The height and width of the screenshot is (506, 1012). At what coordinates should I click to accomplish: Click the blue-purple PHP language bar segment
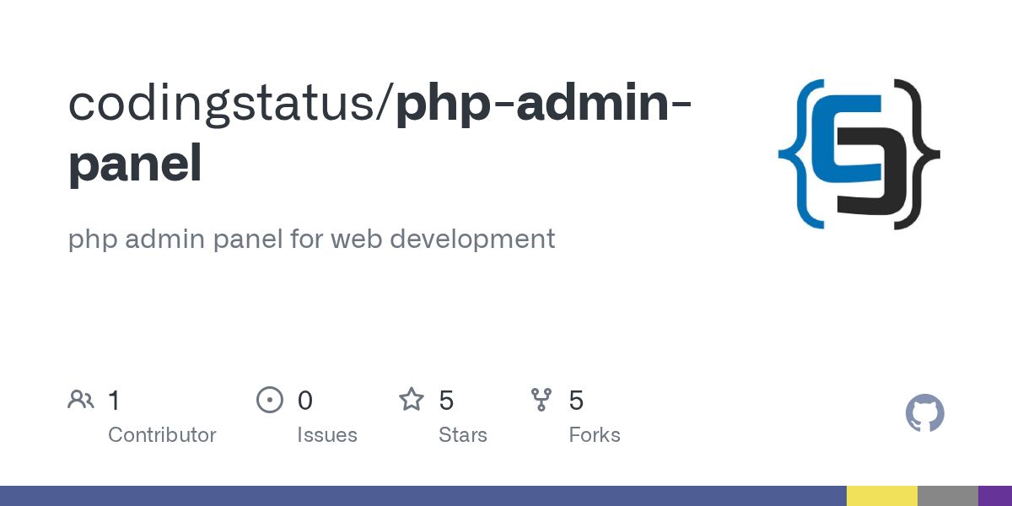422,496
